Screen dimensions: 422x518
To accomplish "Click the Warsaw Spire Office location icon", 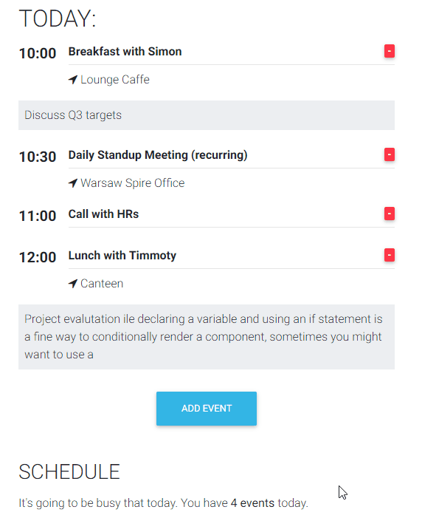I will [x=73, y=183].
